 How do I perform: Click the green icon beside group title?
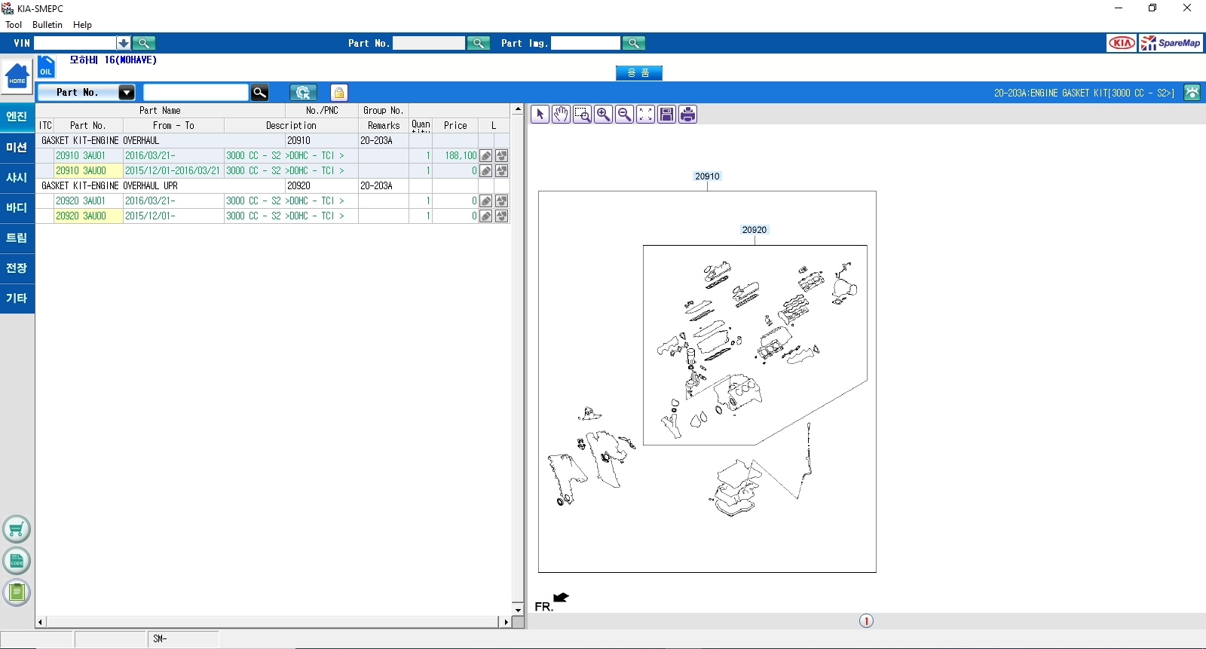coord(1192,93)
